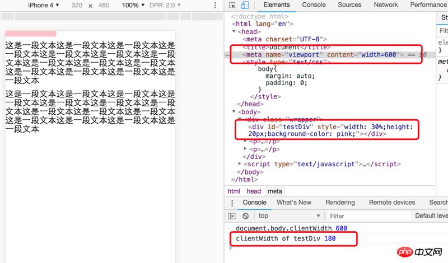Expand the script text/javascript node
The height and width of the screenshot is (263, 448).
(240, 164)
